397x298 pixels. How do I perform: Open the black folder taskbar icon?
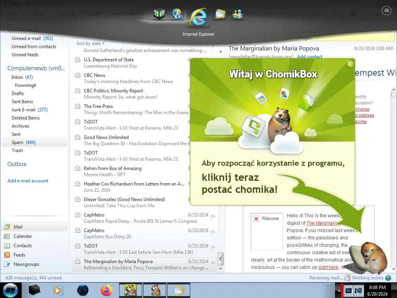(x=34, y=290)
